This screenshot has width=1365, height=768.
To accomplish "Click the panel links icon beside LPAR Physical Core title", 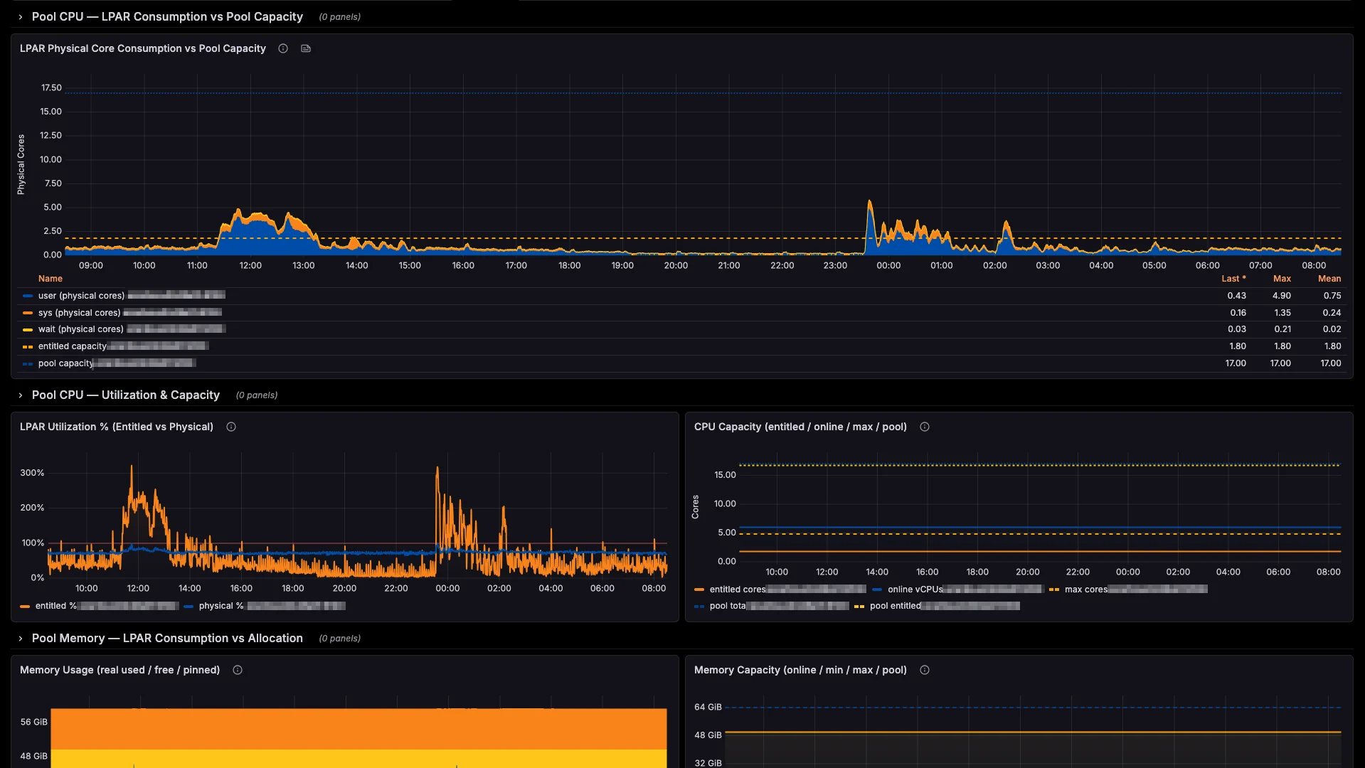I will click(x=305, y=48).
